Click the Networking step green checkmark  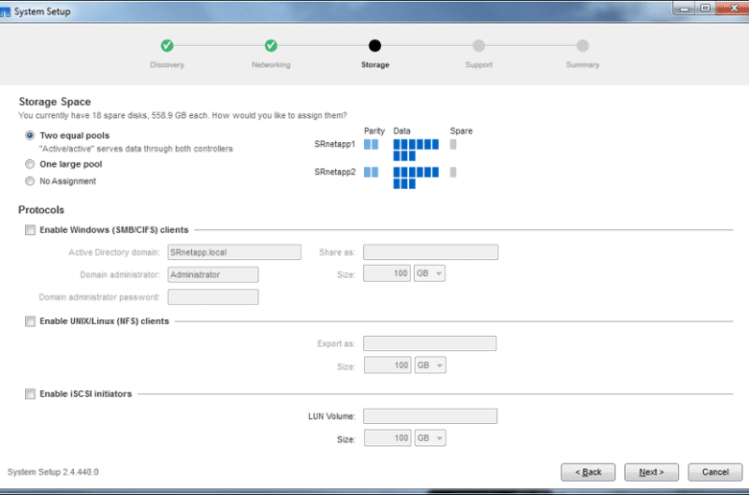pos(271,46)
